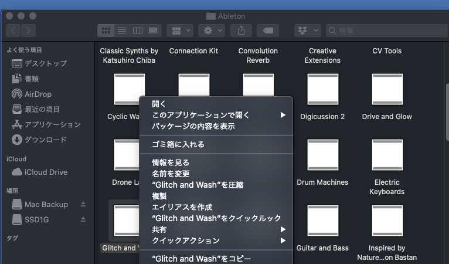
Task: Choose "Glitch and Wash"をコピー
Action: point(216,259)
